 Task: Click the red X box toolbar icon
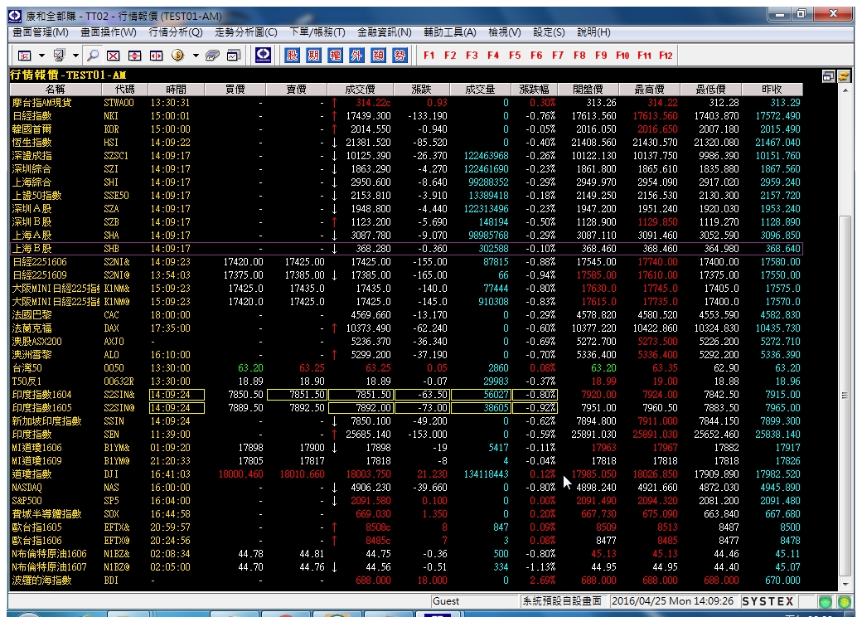click(x=114, y=56)
